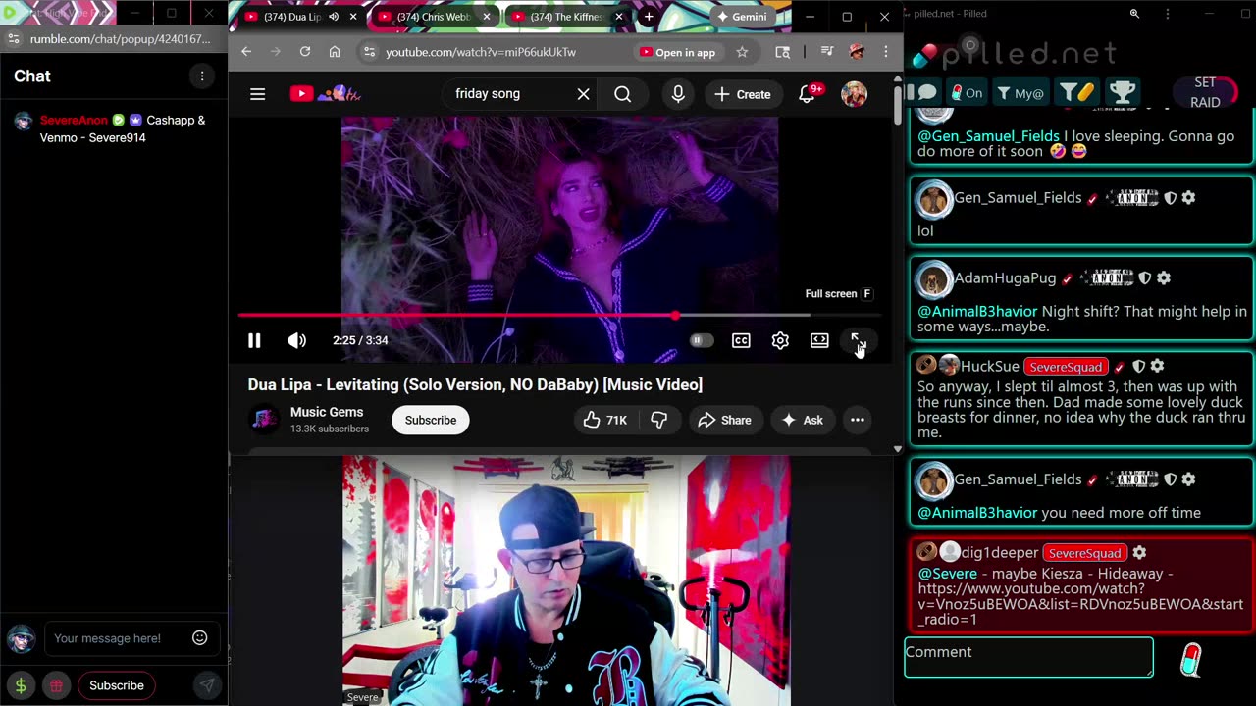Seek on the red video progress bar

pos(559,315)
